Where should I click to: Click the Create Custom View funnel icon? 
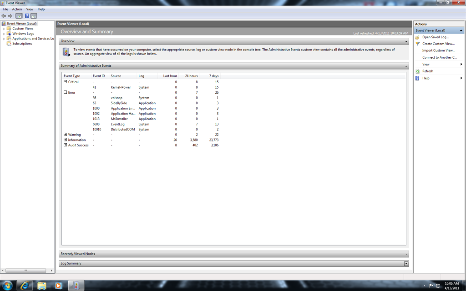pos(417,44)
